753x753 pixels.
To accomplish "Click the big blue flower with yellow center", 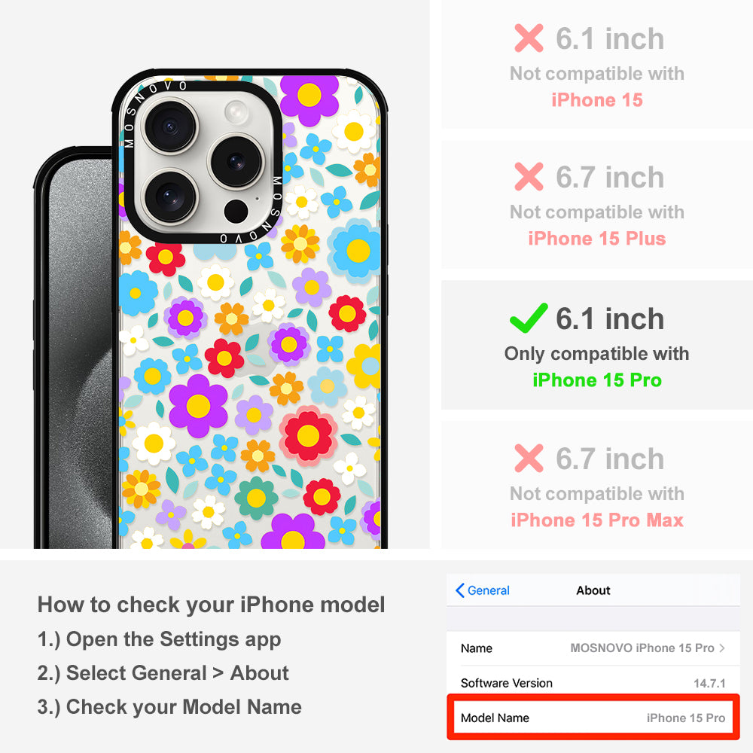I will pos(357,250).
